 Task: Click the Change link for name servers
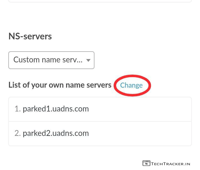click(x=131, y=85)
